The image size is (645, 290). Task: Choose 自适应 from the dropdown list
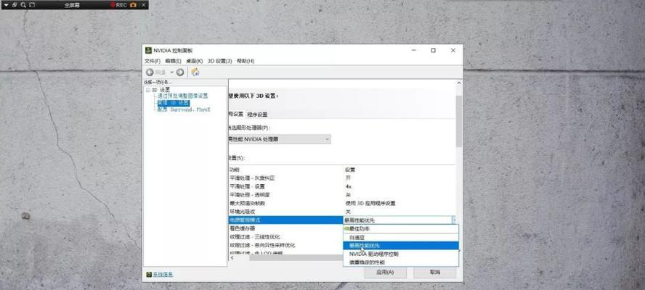pos(401,237)
